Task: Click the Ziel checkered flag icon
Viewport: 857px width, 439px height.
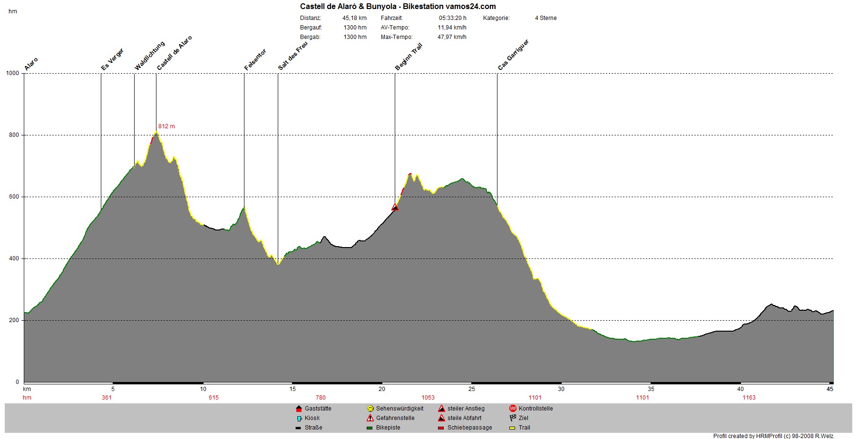Action: [x=513, y=418]
